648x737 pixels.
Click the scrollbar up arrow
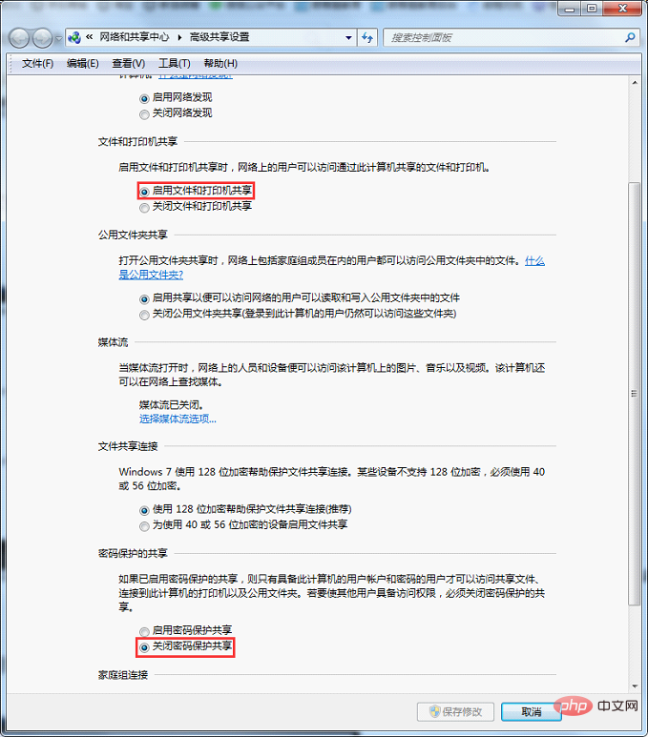[x=635, y=83]
